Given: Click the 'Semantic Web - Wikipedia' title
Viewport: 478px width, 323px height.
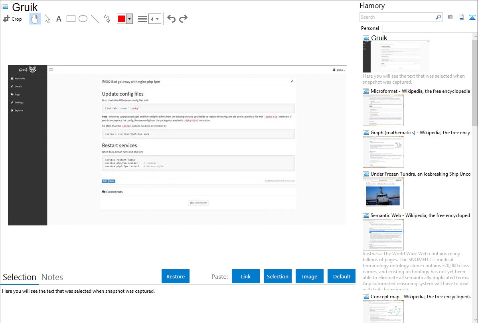Looking at the screenshot, I should pyautogui.click(x=420, y=215).
